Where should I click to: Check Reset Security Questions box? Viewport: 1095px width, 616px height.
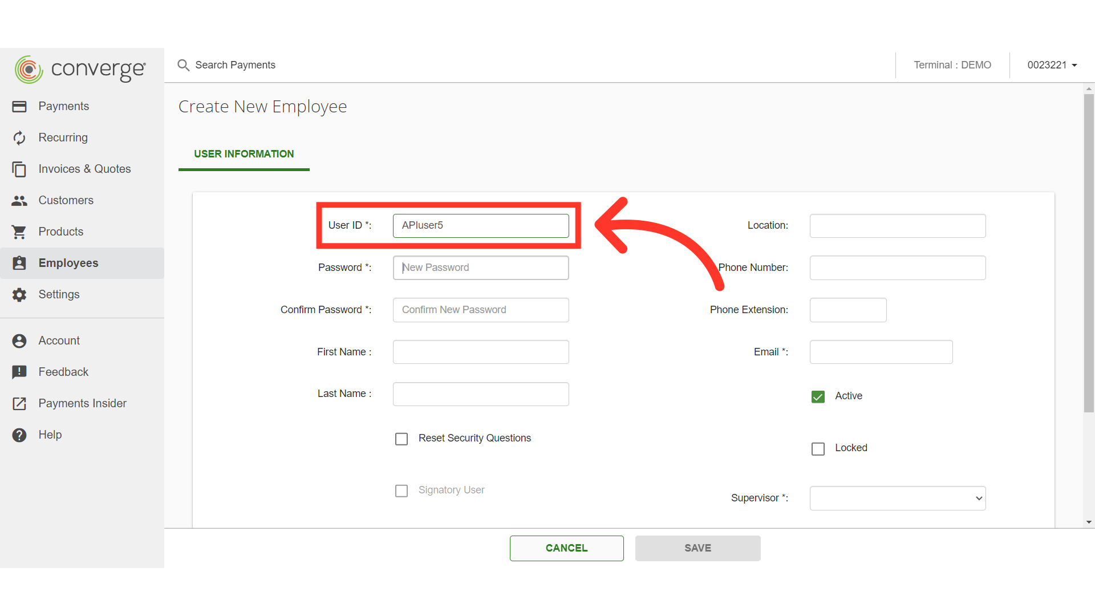pyautogui.click(x=401, y=439)
